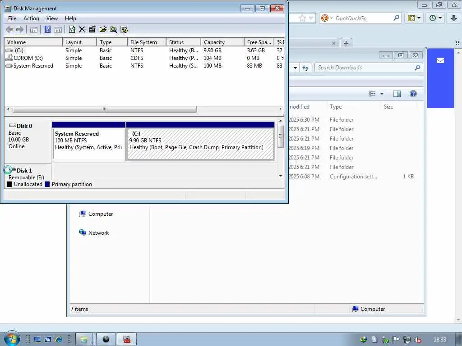Open the Explorer address bar dropdown arrow
This screenshot has height=346, width=462.
pos(295,68)
